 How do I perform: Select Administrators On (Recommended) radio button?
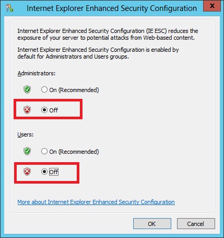44,89
